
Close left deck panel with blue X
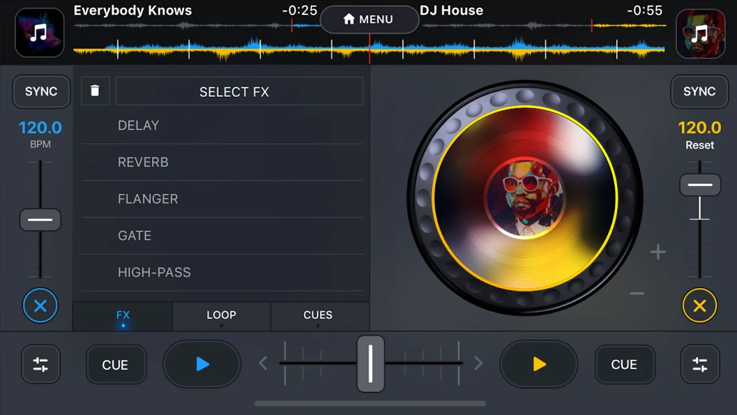pyautogui.click(x=40, y=305)
